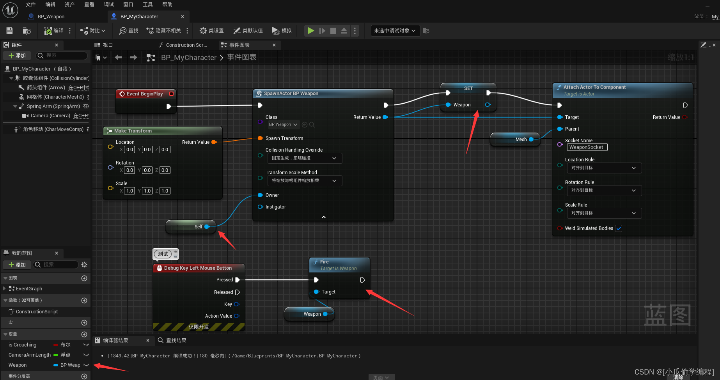Open BP Weapon class dropdown

tap(283, 125)
